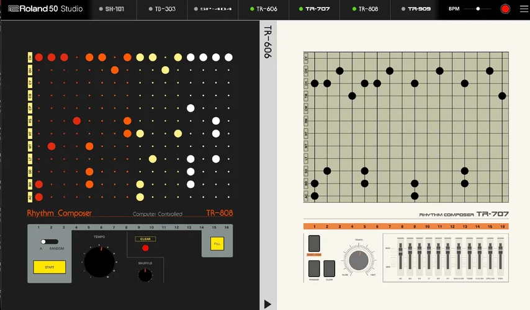Toggle the TR-606 machine on
The image size is (530, 310).
[252, 9]
